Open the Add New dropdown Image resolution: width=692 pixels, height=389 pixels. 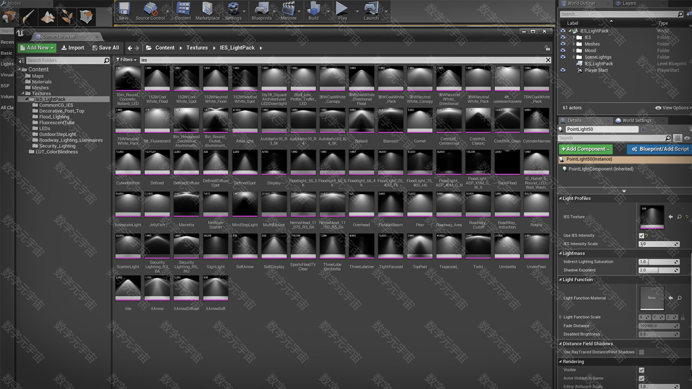click(37, 48)
